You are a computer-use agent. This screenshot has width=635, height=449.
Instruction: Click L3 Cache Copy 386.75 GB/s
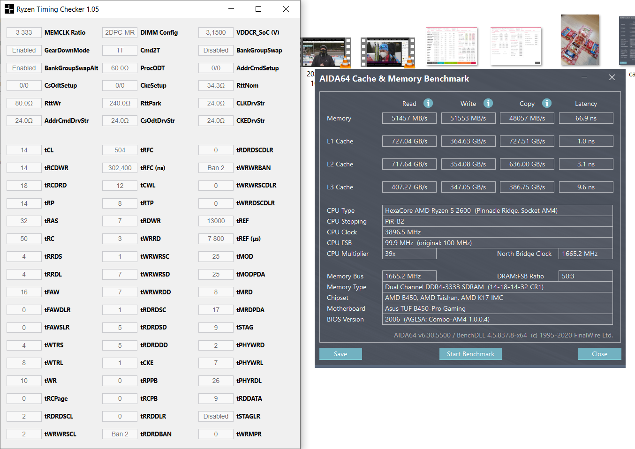pos(527,187)
